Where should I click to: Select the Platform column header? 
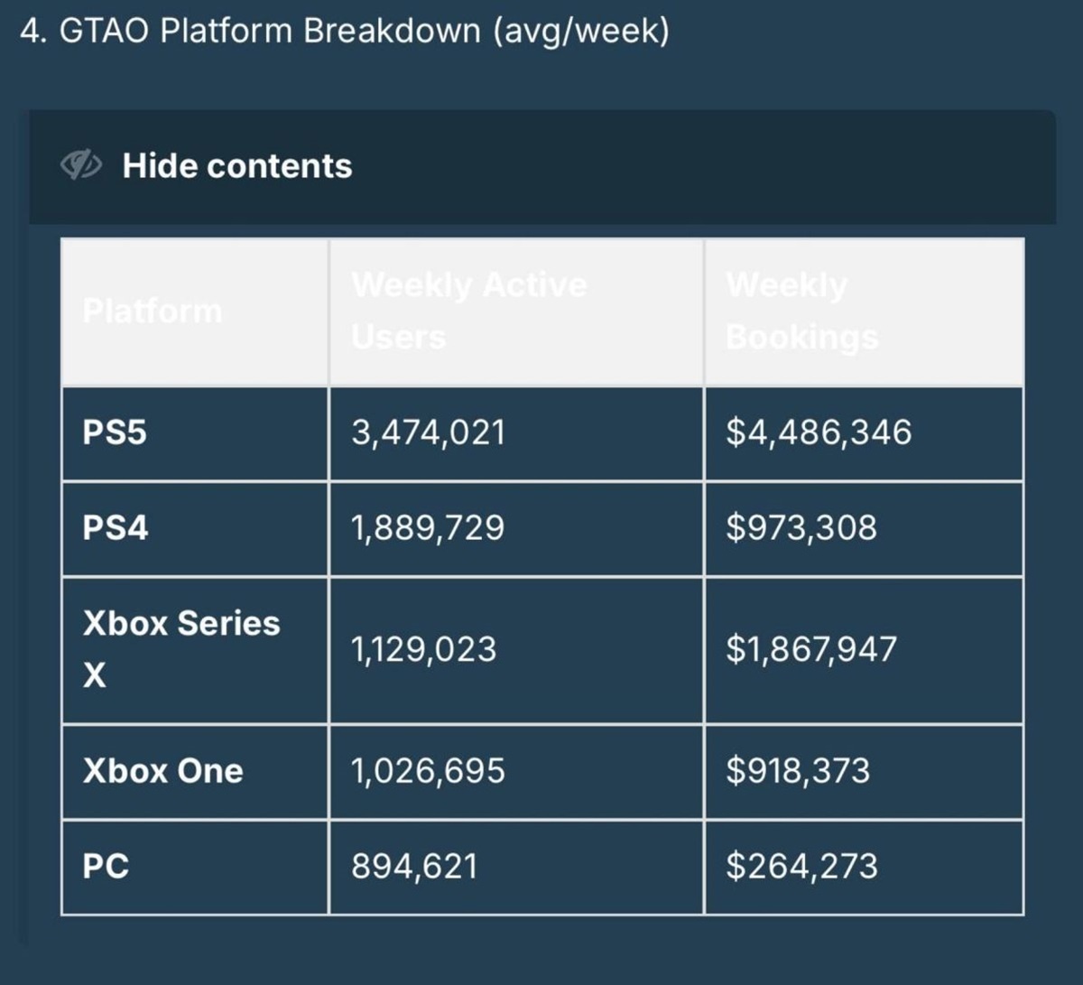click(x=153, y=310)
